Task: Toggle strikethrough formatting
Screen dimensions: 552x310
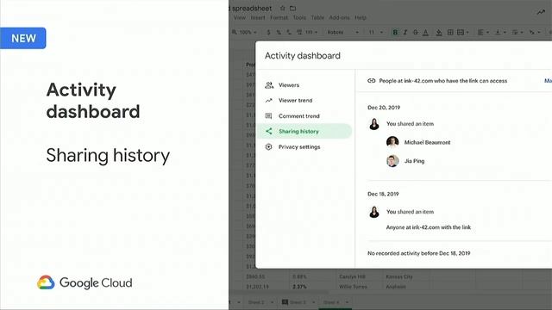Action: pos(416,33)
